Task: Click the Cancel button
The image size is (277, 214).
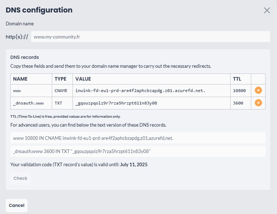Action: [17, 205]
